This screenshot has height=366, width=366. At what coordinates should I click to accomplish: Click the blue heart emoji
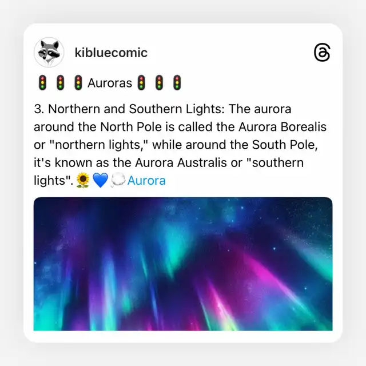100,180
